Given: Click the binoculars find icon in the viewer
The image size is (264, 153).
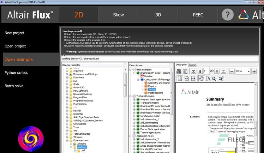Looking at the screenshot, I should point(179,71).
